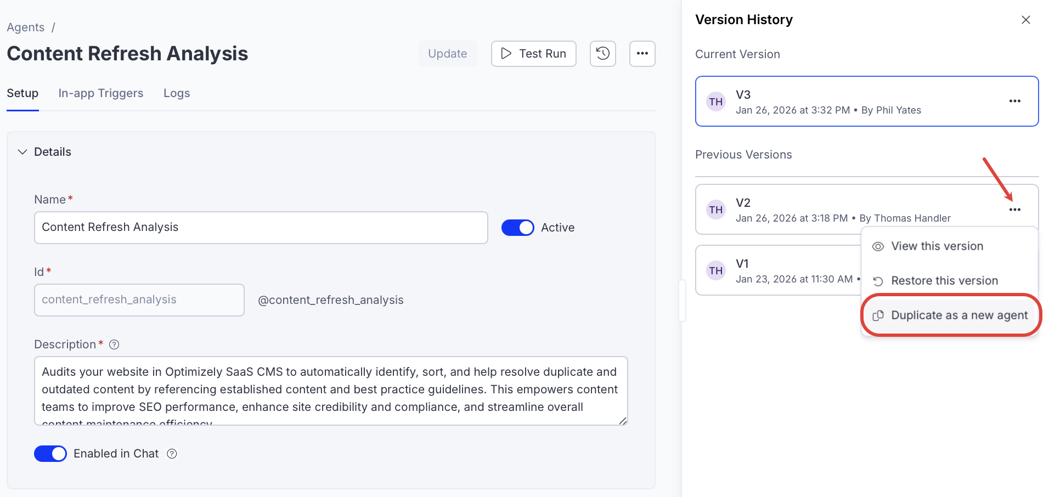Click the Description text area
1049x497 pixels.
(x=330, y=391)
